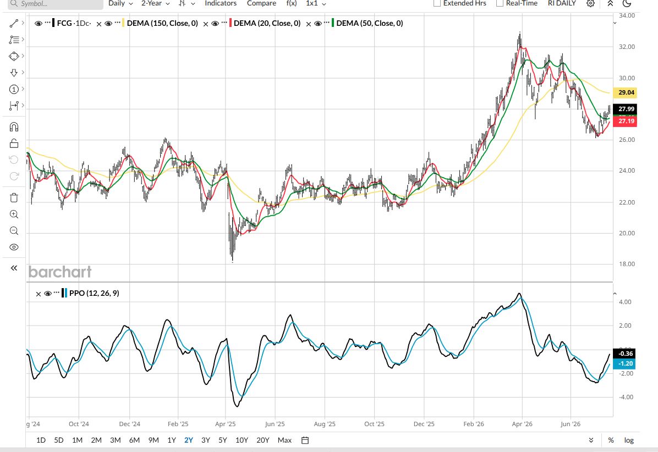Viewport: 658px width, 452px height.
Task: Hide the DEMA (20, Close, 0) line
Action: pyautogui.click(x=215, y=24)
